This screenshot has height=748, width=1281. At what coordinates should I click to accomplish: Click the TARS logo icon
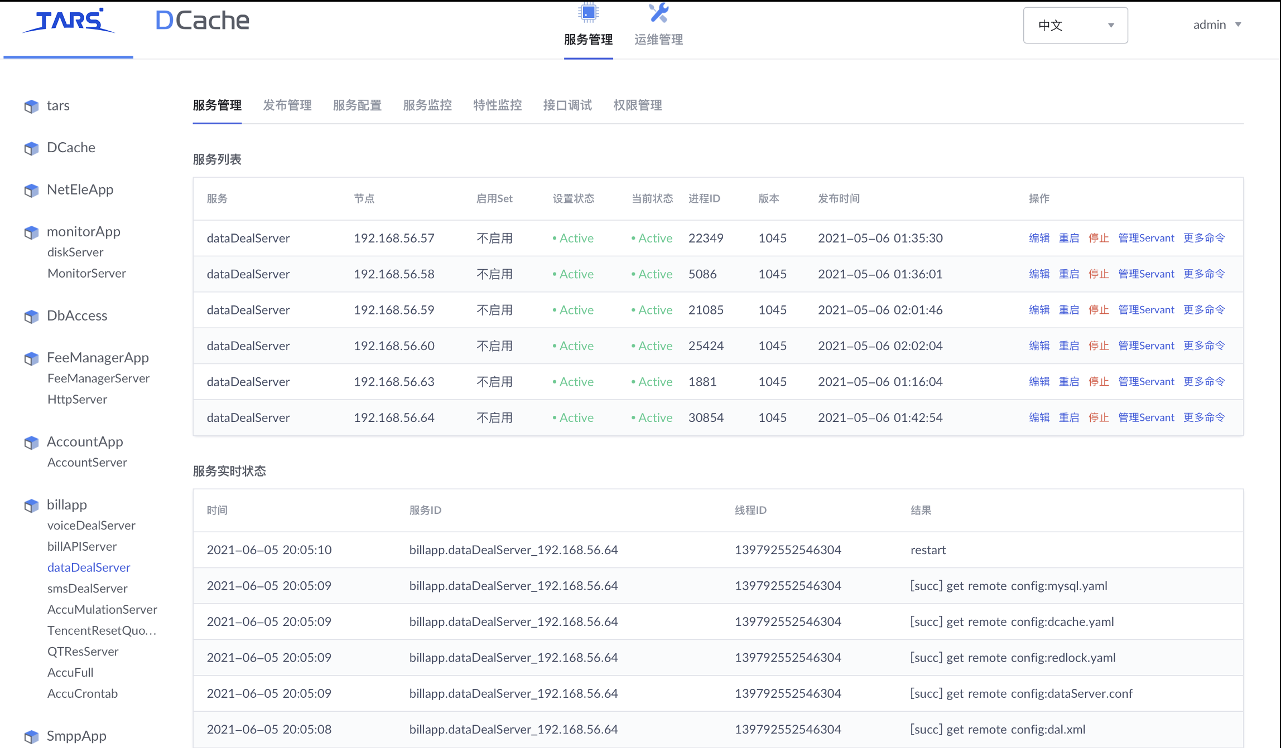[68, 22]
